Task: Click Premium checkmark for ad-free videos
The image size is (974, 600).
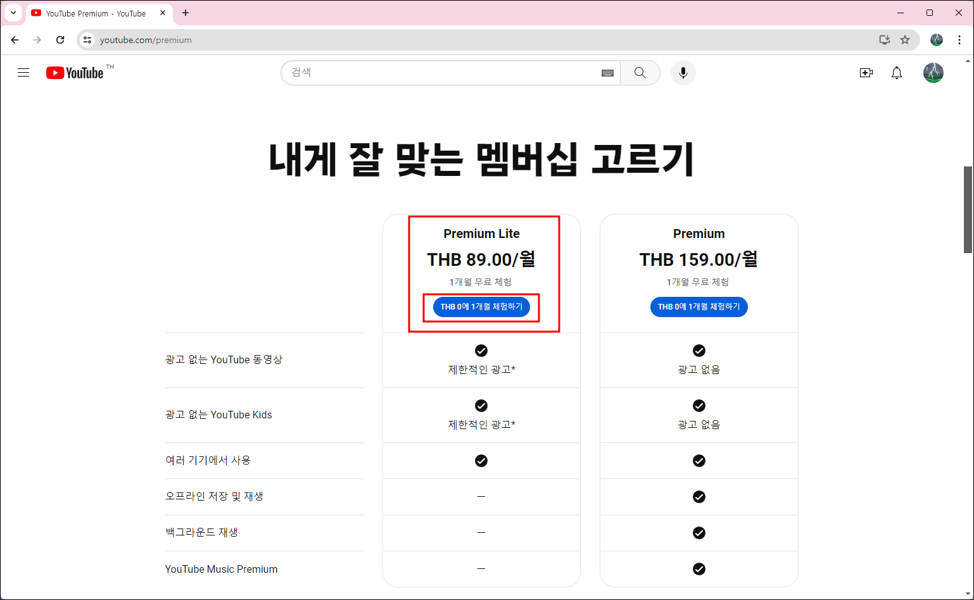Action: tap(699, 351)
